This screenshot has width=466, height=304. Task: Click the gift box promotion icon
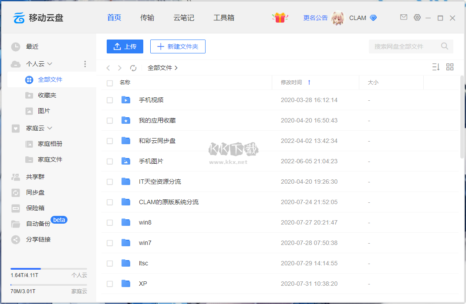pos(280,18)
